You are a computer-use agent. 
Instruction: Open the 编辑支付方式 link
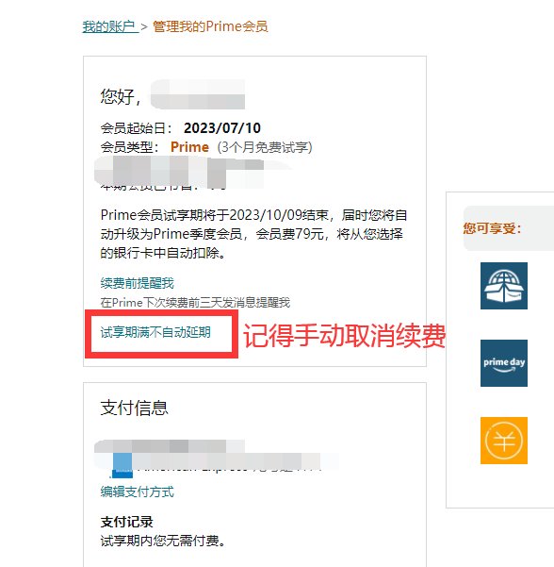click(138, 492)
